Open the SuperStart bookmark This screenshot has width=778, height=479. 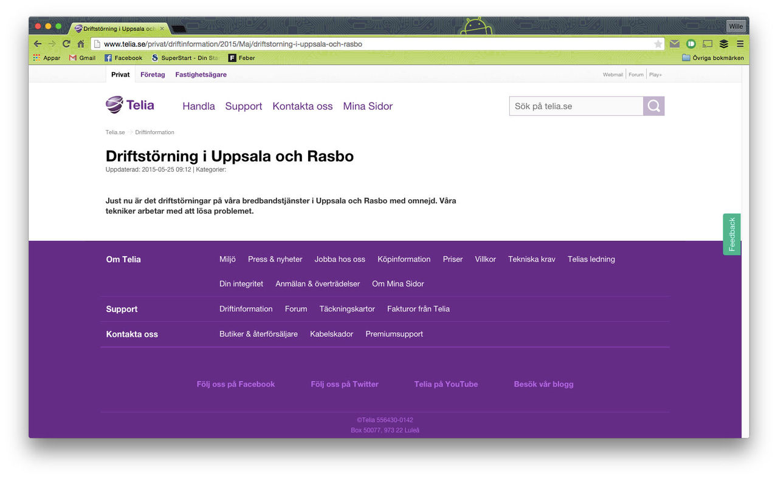coord(185,58)
